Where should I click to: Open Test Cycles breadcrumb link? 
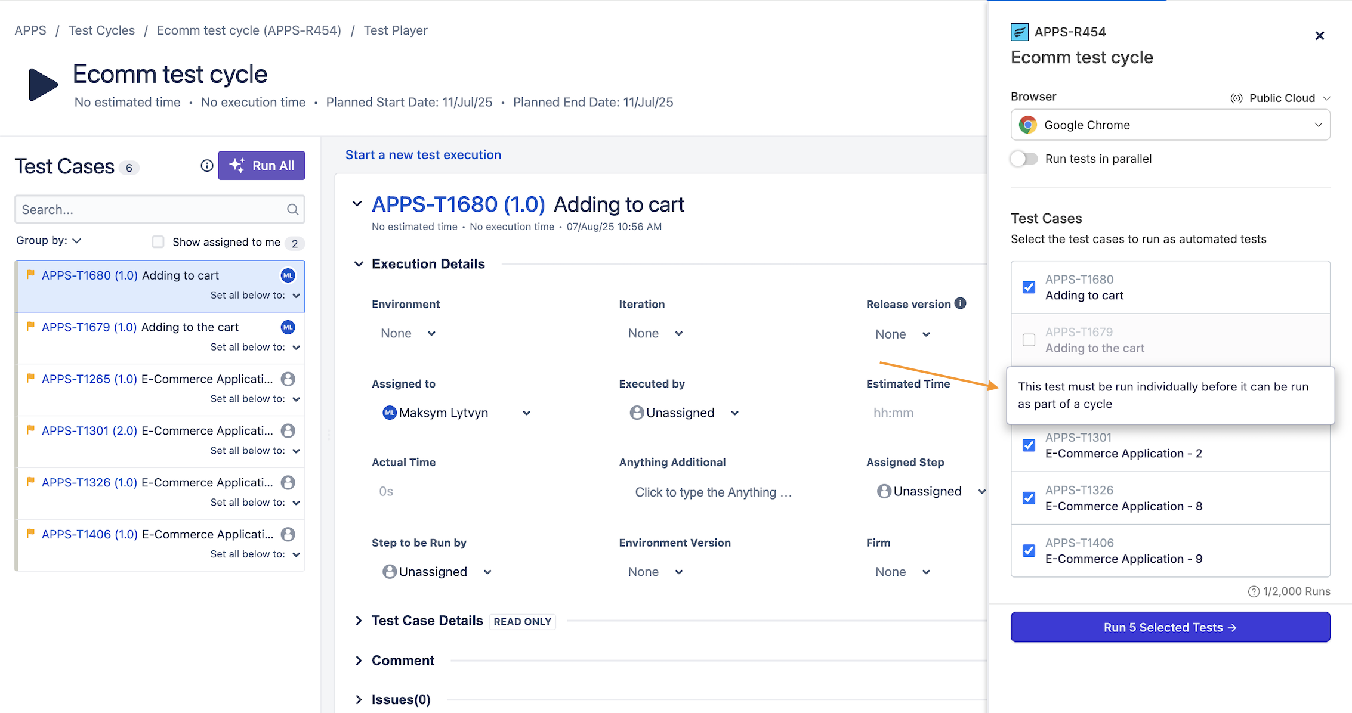(101, 30)
